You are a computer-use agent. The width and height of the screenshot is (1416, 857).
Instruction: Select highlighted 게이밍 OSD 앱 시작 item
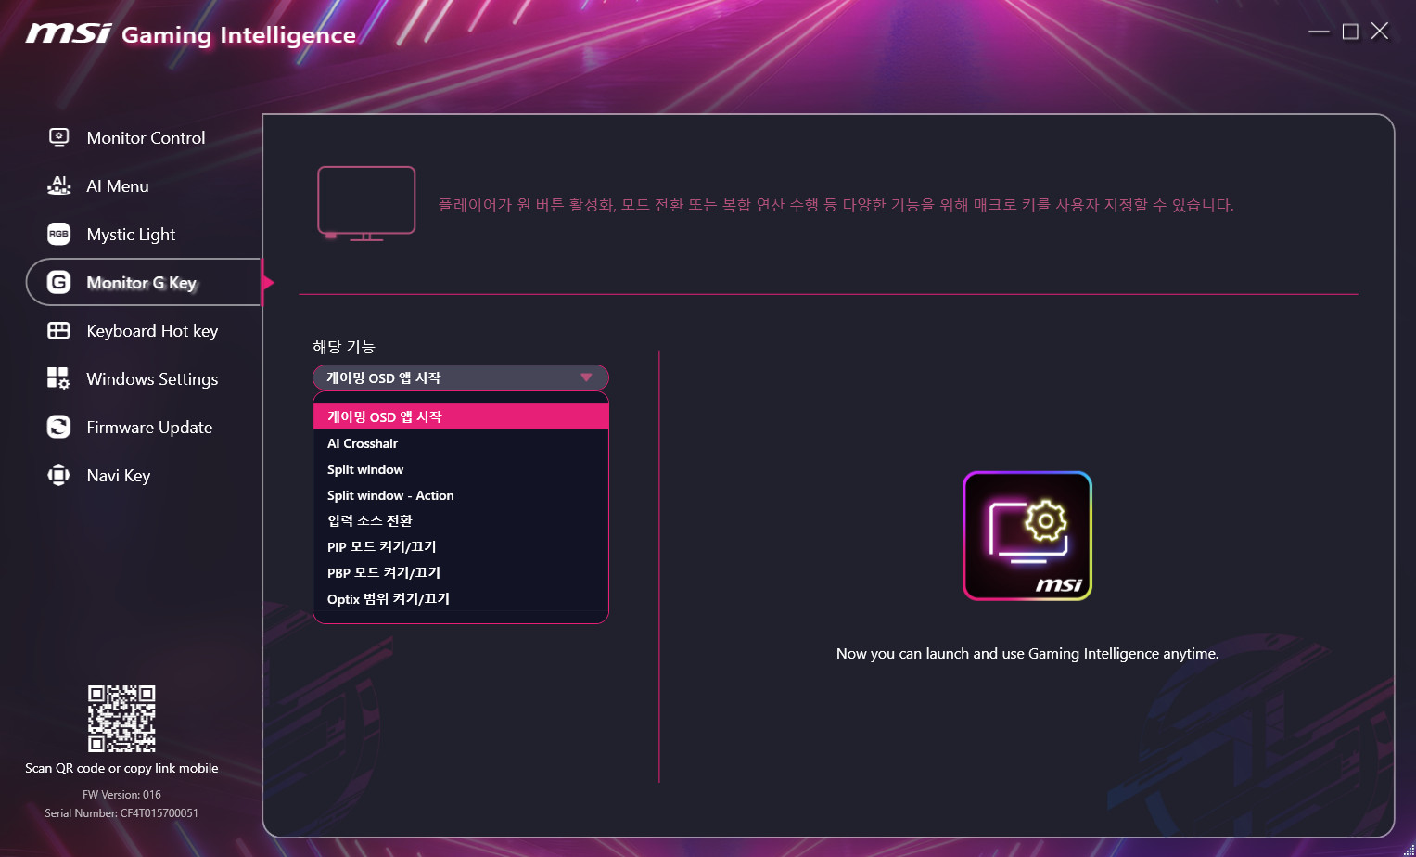[x=384, y=416]
